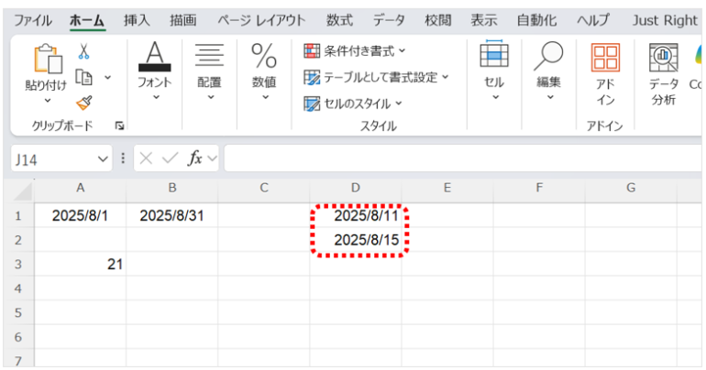Open the 編集 magnifier editing icon
The image size is (706, 370).
point(548,56)
